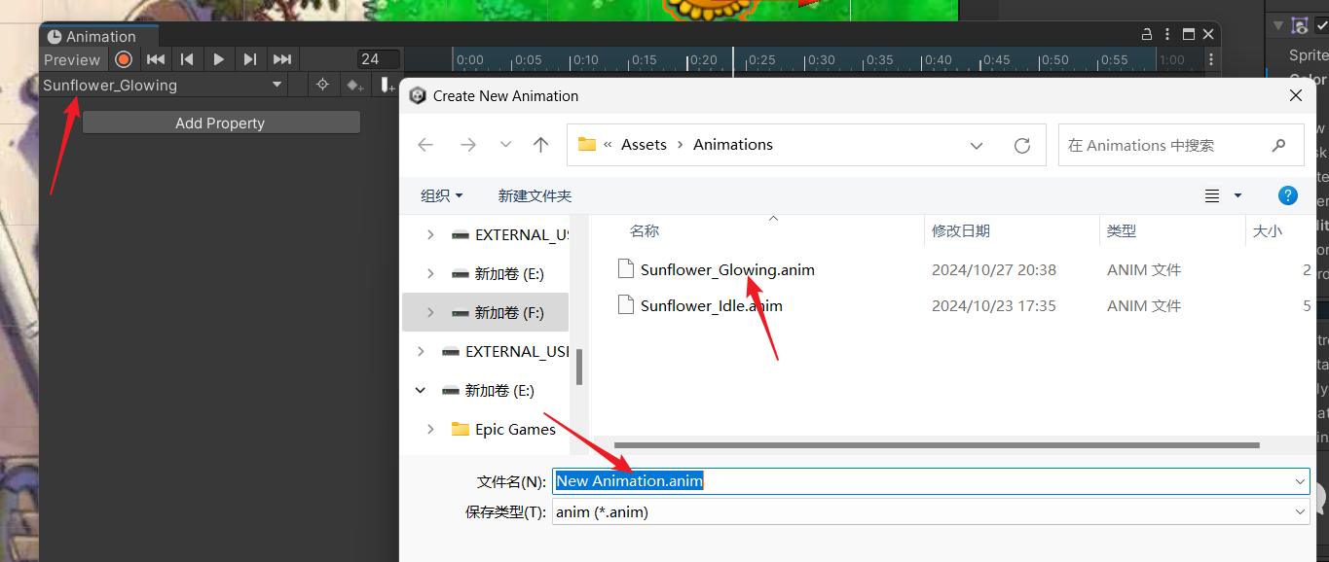Open the file dialog help icon
1329x562 pixels.
(x=1288, y=195)
